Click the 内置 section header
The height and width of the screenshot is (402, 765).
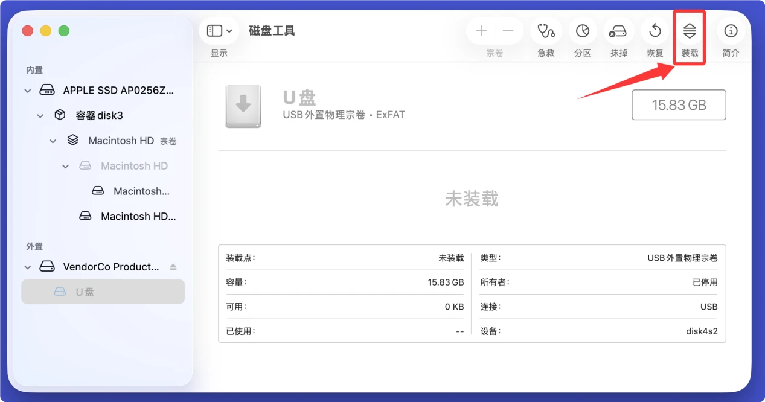34,70
